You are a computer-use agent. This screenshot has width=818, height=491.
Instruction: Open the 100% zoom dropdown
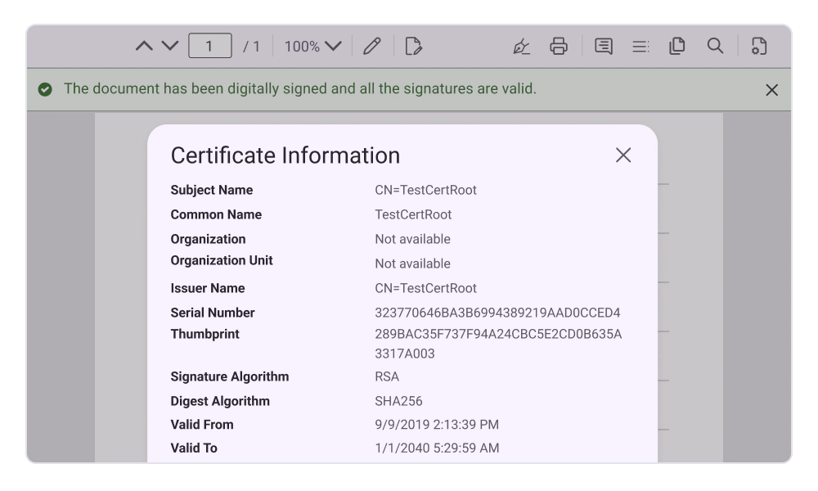(x=313, y=47)
